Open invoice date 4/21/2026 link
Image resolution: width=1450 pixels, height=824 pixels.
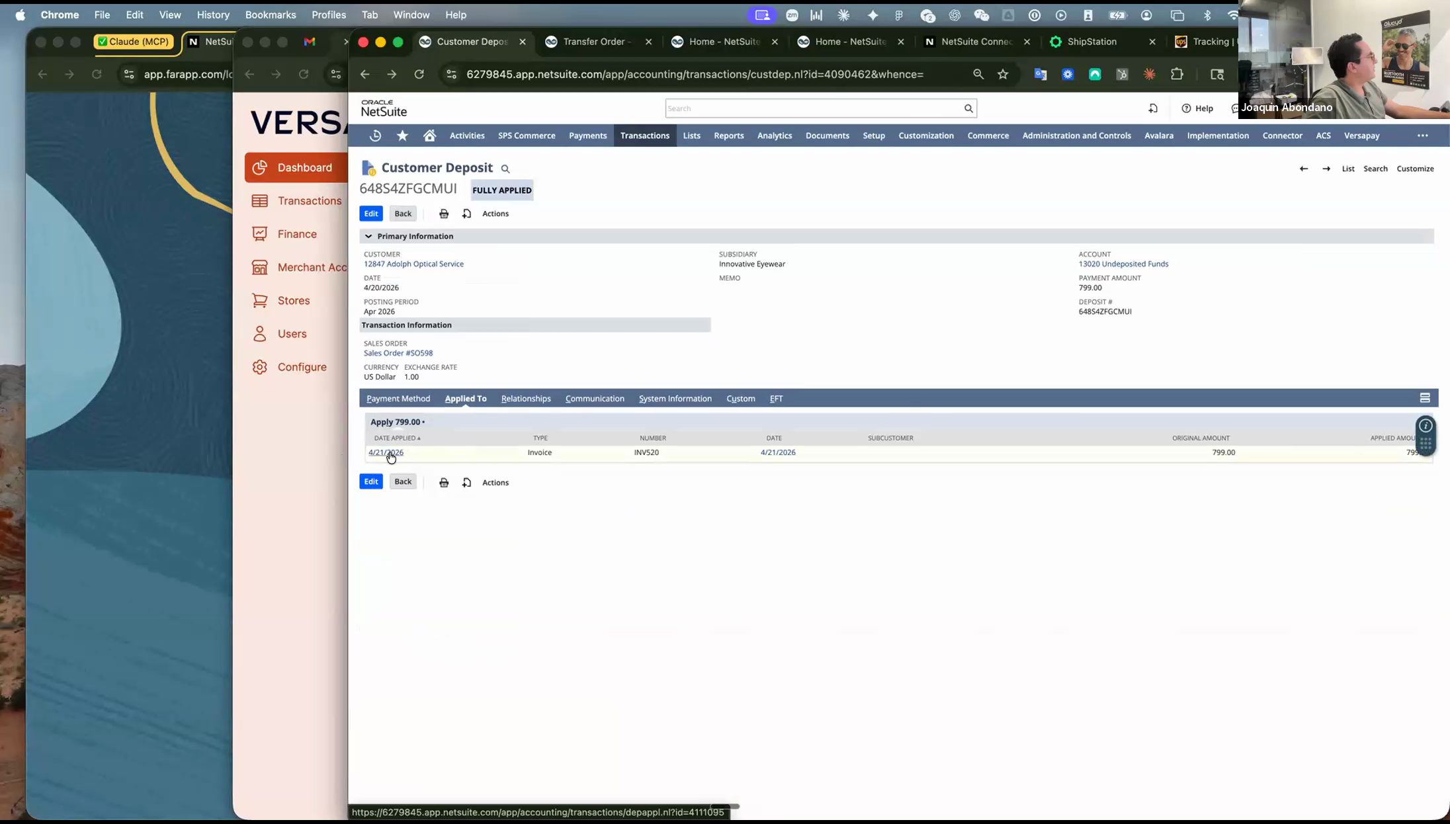tap(778, 452)
